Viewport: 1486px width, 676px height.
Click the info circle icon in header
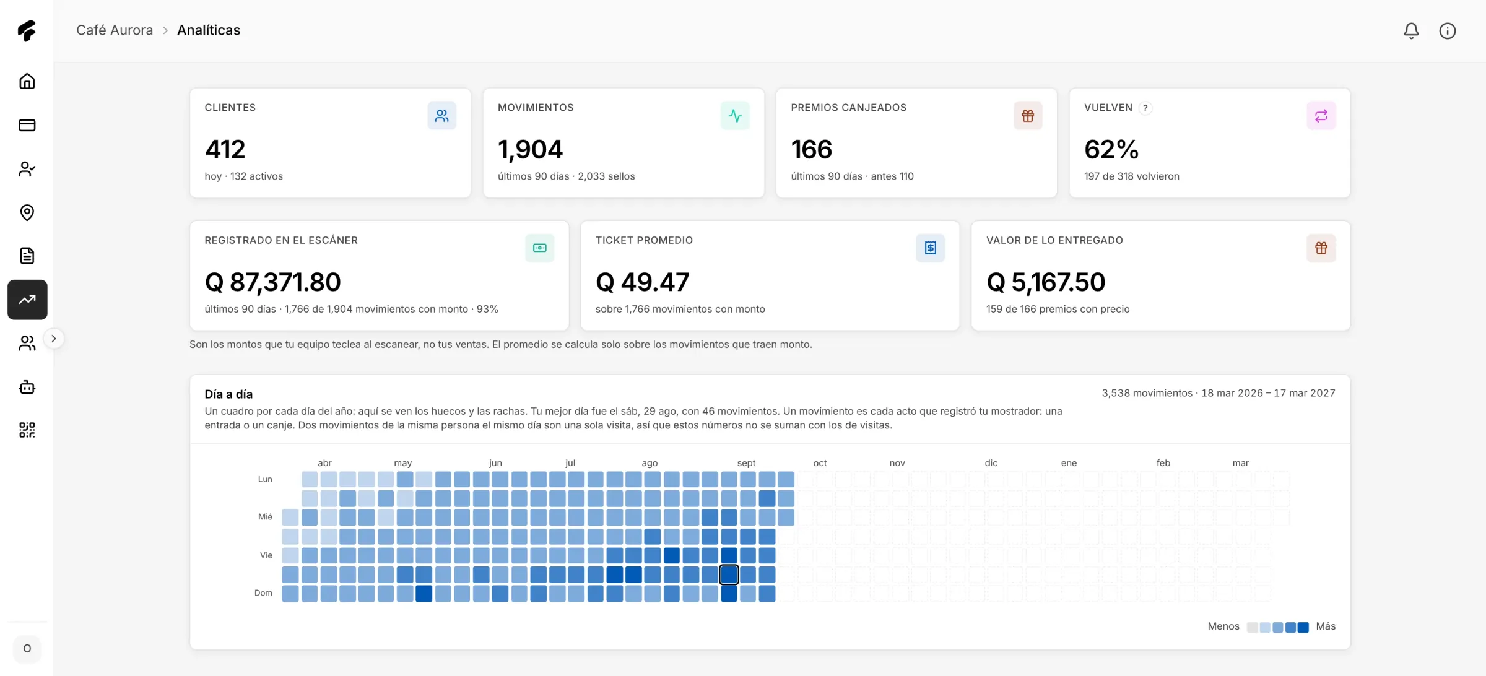pyautogui.click(x=1448, y=30)
